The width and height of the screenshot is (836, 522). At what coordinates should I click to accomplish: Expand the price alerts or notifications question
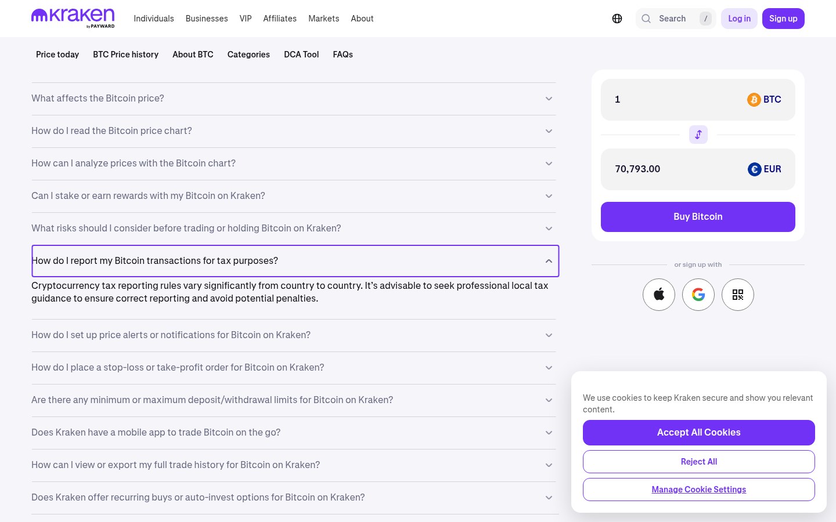pyautogui.click(x=293, y=335)
